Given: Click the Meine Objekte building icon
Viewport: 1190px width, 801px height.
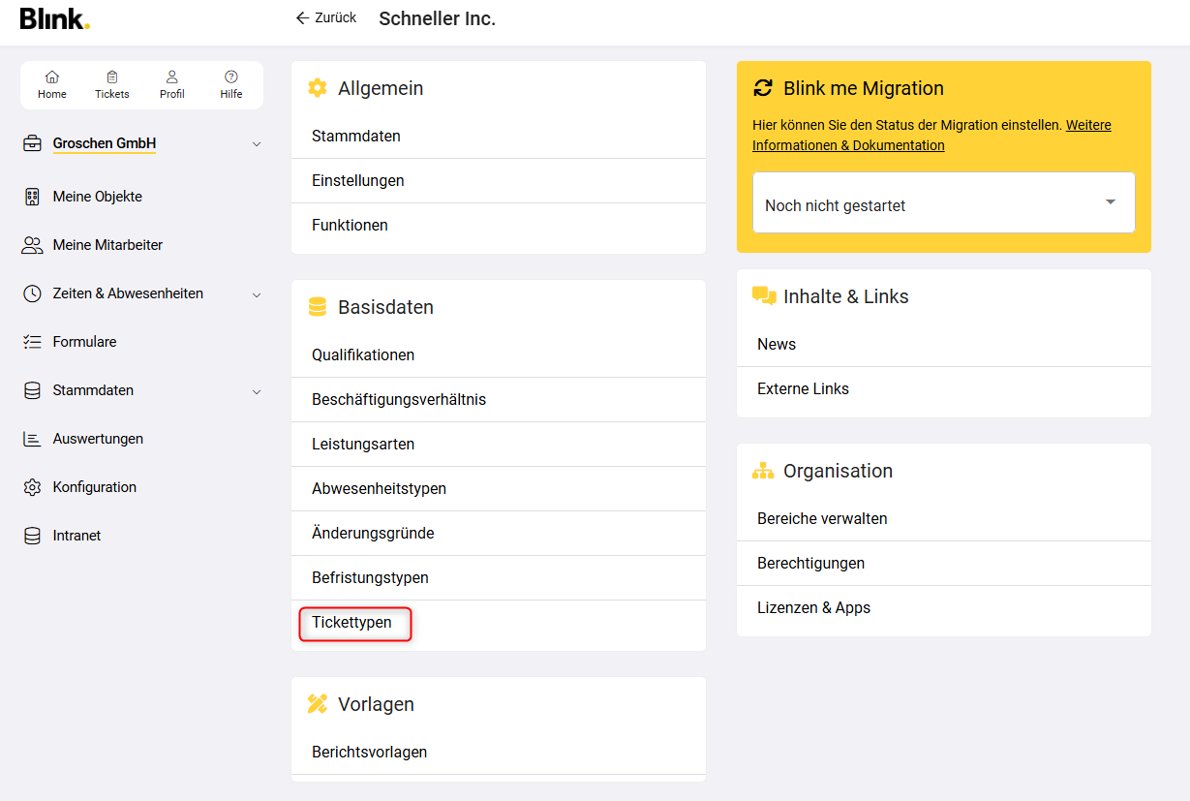Looking at the screenshot, I should 32,197.
